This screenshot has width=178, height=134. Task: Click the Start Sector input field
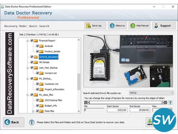point(117,110)
